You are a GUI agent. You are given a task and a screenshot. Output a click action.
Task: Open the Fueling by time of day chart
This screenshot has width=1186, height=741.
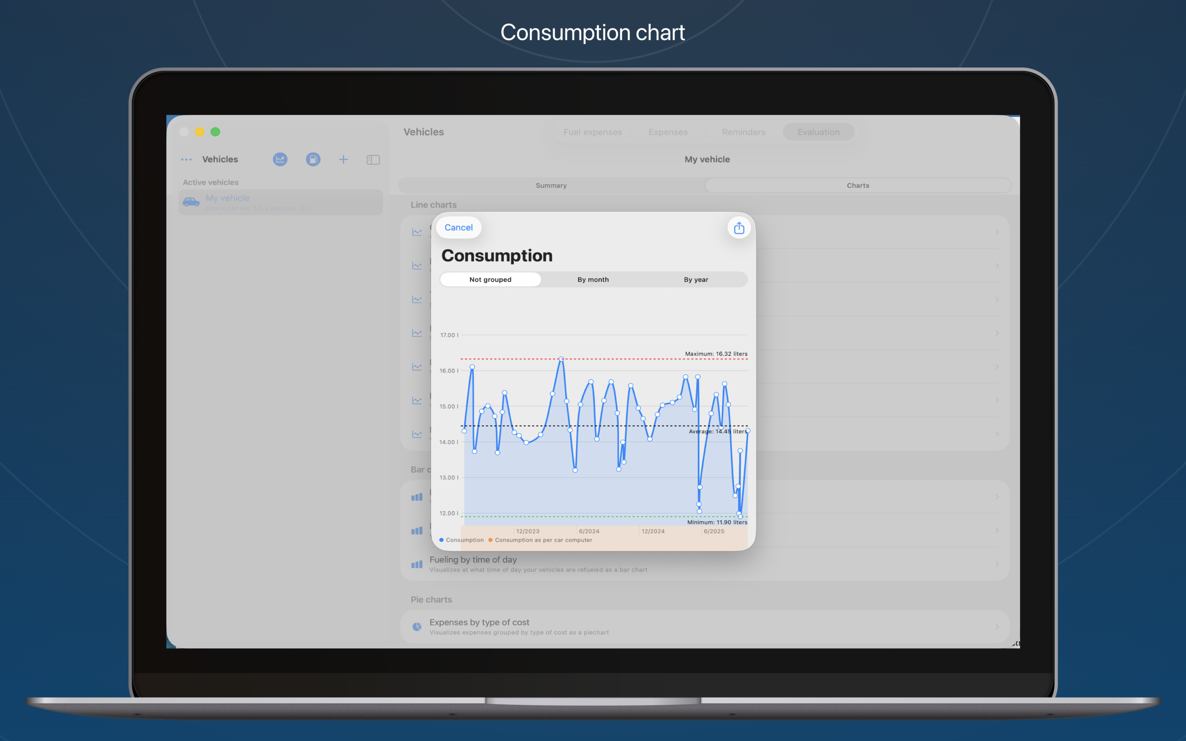tap(705, 564)
